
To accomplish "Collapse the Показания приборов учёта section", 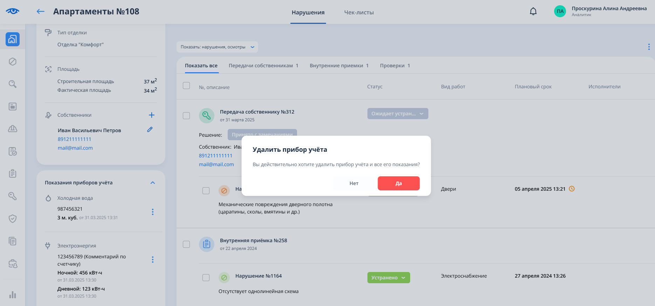I will pyautogui.click(x=153, y=183).
